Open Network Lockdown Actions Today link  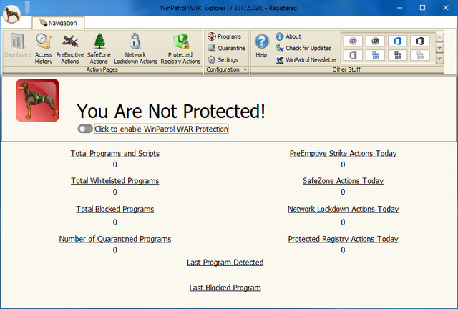343,209
